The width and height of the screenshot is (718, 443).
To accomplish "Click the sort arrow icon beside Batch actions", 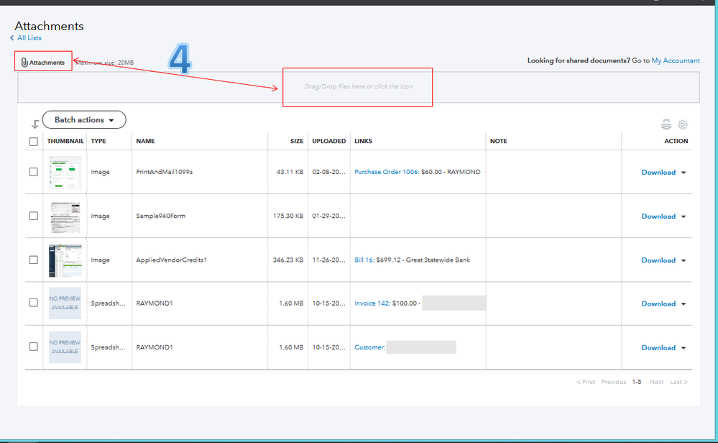I will 34,124.
